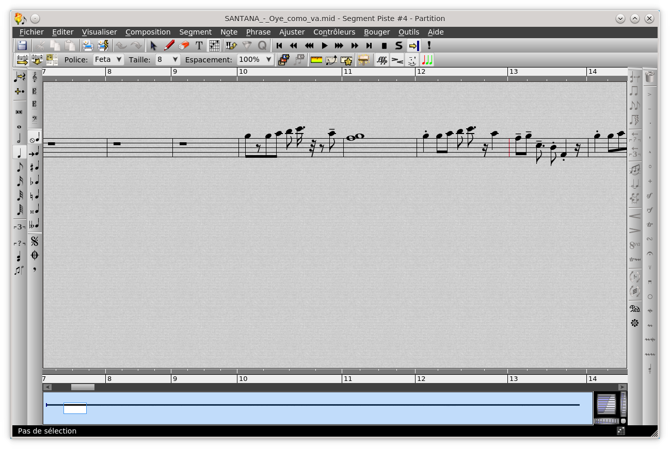Open the Visualiser menu

pos(100,32)
